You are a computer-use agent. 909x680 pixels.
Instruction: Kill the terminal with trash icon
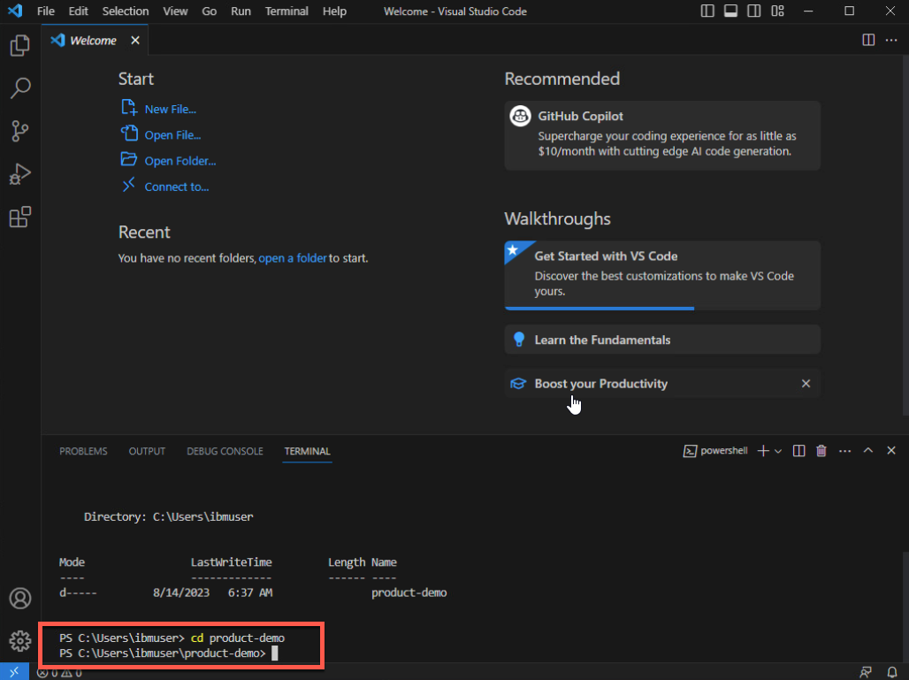[821, 451]
